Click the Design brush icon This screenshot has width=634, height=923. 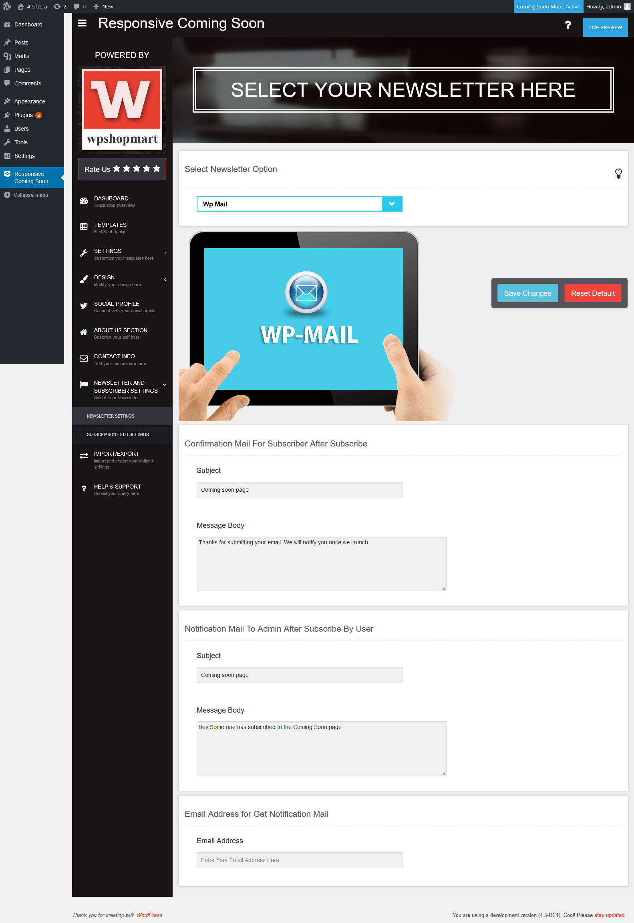tap(84, 280)
